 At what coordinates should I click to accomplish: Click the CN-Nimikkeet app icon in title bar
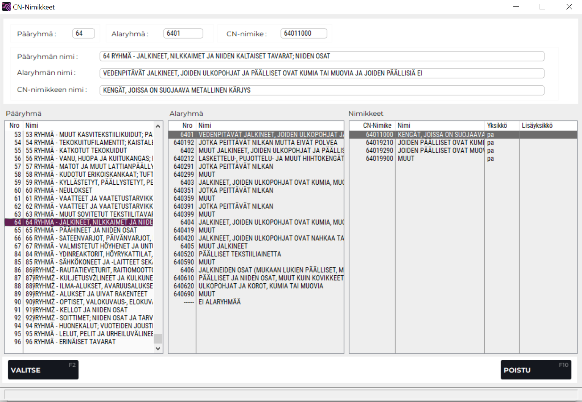click(6, 7)
